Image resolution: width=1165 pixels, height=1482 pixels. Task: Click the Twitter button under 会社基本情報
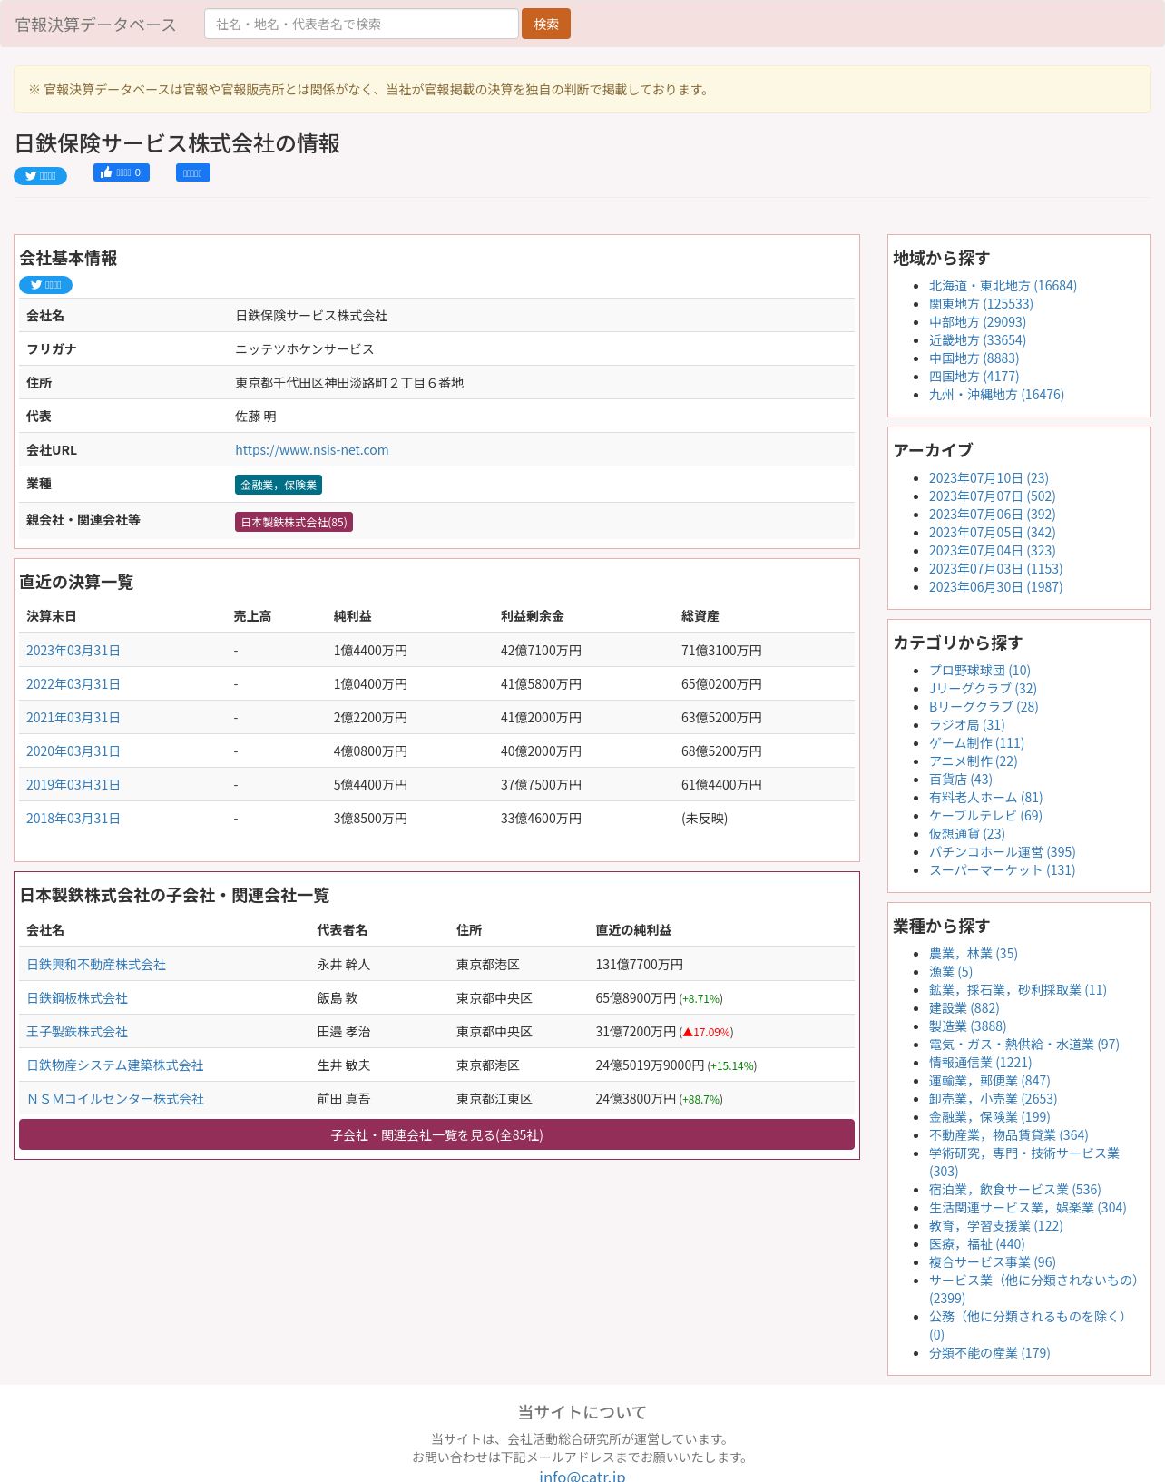pyautogui.click(x=45, y=285)
